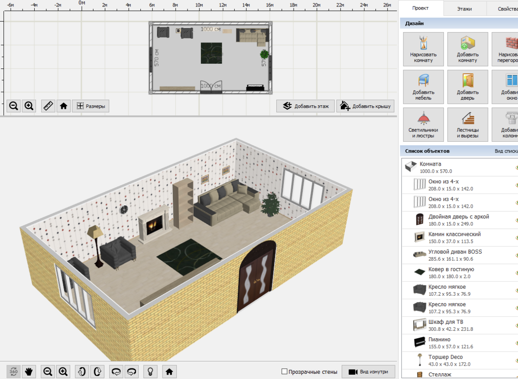The width and height of the screenshot is (518, 379).
Task: Click the Добавить дверь icon
Action: 468,86
